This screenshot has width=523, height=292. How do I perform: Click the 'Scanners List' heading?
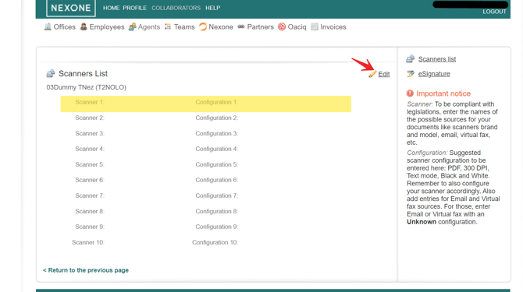coord(83,73)
